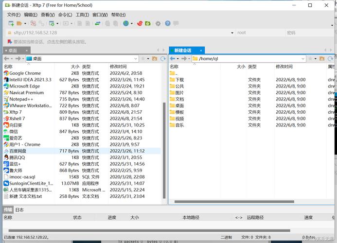This screenshot has width=337, height=243.
Task: Select the 新建 文本文档.txt file
Action: click(x=82, y=196)
